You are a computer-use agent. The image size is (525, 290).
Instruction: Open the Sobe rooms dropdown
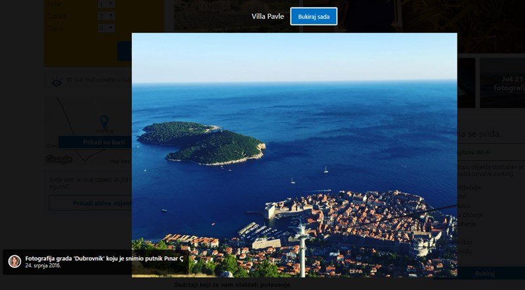[x=106, y=4]
